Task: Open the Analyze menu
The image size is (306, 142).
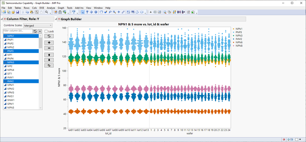Action: [51, 8]
